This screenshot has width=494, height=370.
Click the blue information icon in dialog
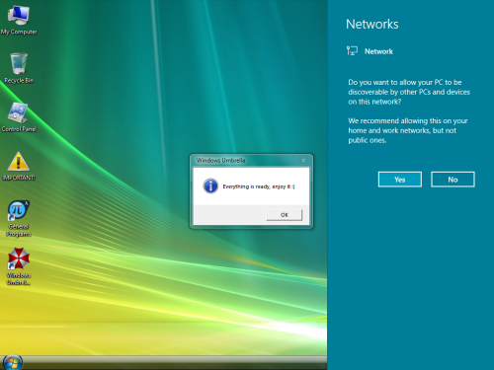pos(210,185)
